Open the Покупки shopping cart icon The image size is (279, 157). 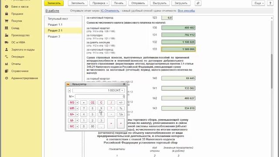point(7,21)
